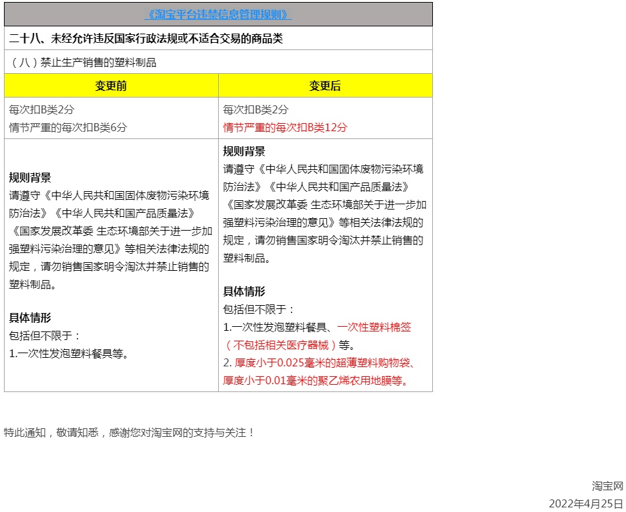Image resolution: width=626 pixels, height=512 pixels.
Task: Click the yellow 变更前 column header
Action: [111, 86]
